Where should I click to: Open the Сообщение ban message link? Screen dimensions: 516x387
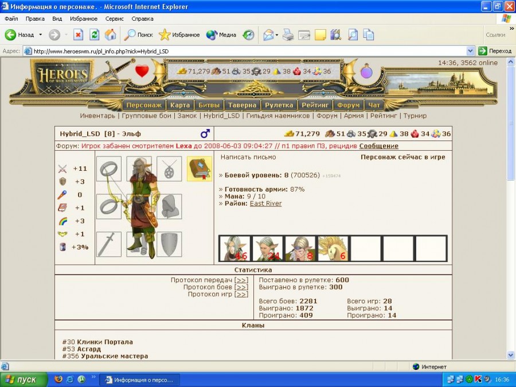[379, 146]
